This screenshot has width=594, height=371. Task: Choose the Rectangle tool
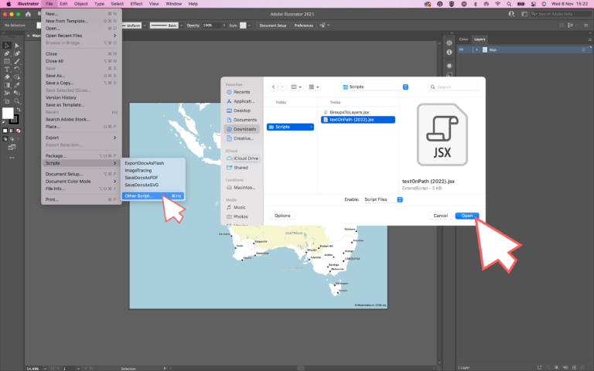pyautogui.click(x=7, y=61)
